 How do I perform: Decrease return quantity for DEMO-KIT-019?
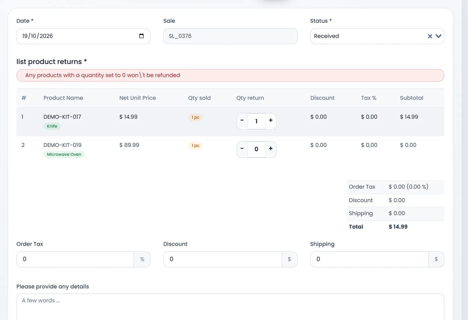tap(242, 149)
